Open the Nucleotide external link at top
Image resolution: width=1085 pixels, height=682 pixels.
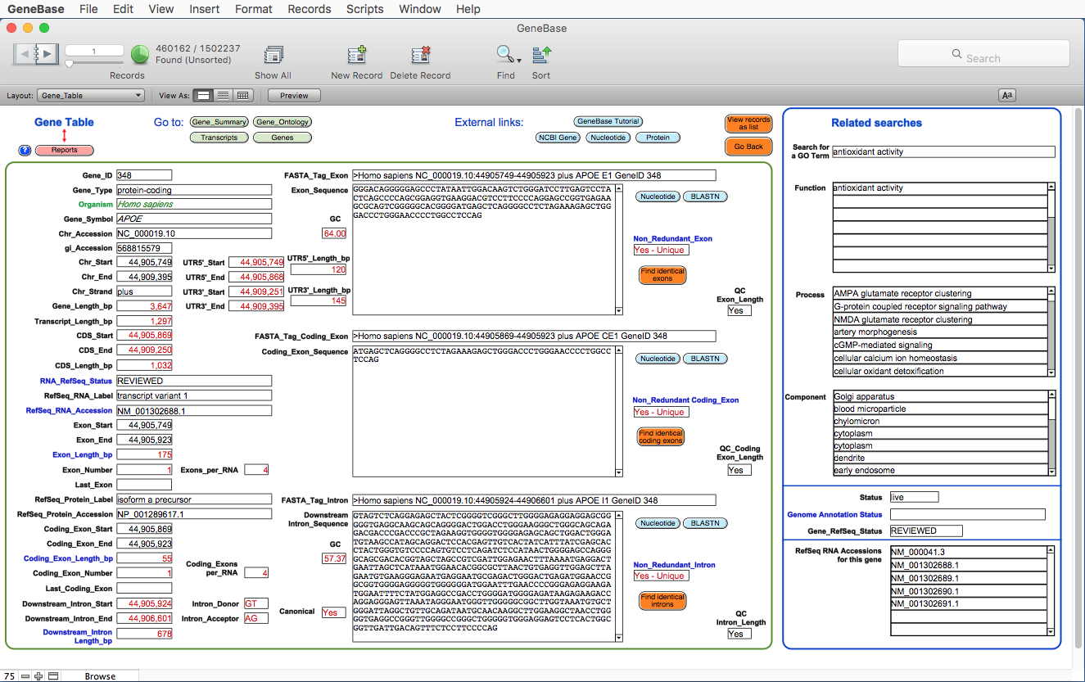pyautogui.click(x=608, y=138)
